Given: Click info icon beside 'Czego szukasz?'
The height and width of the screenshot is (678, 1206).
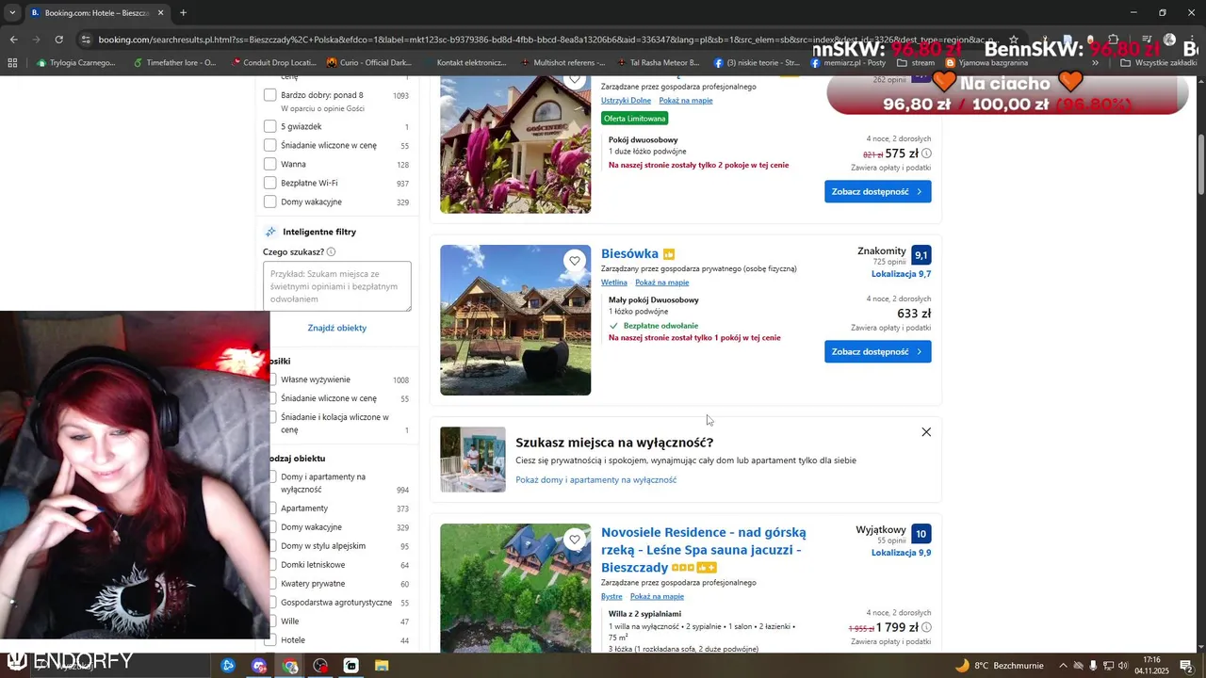Looking at the screenshot, I should [331, 252].
